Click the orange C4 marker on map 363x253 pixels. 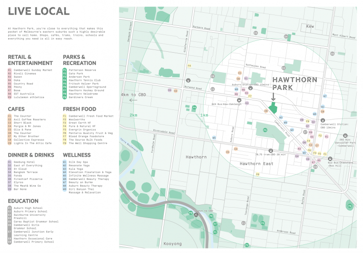point(235,149)
